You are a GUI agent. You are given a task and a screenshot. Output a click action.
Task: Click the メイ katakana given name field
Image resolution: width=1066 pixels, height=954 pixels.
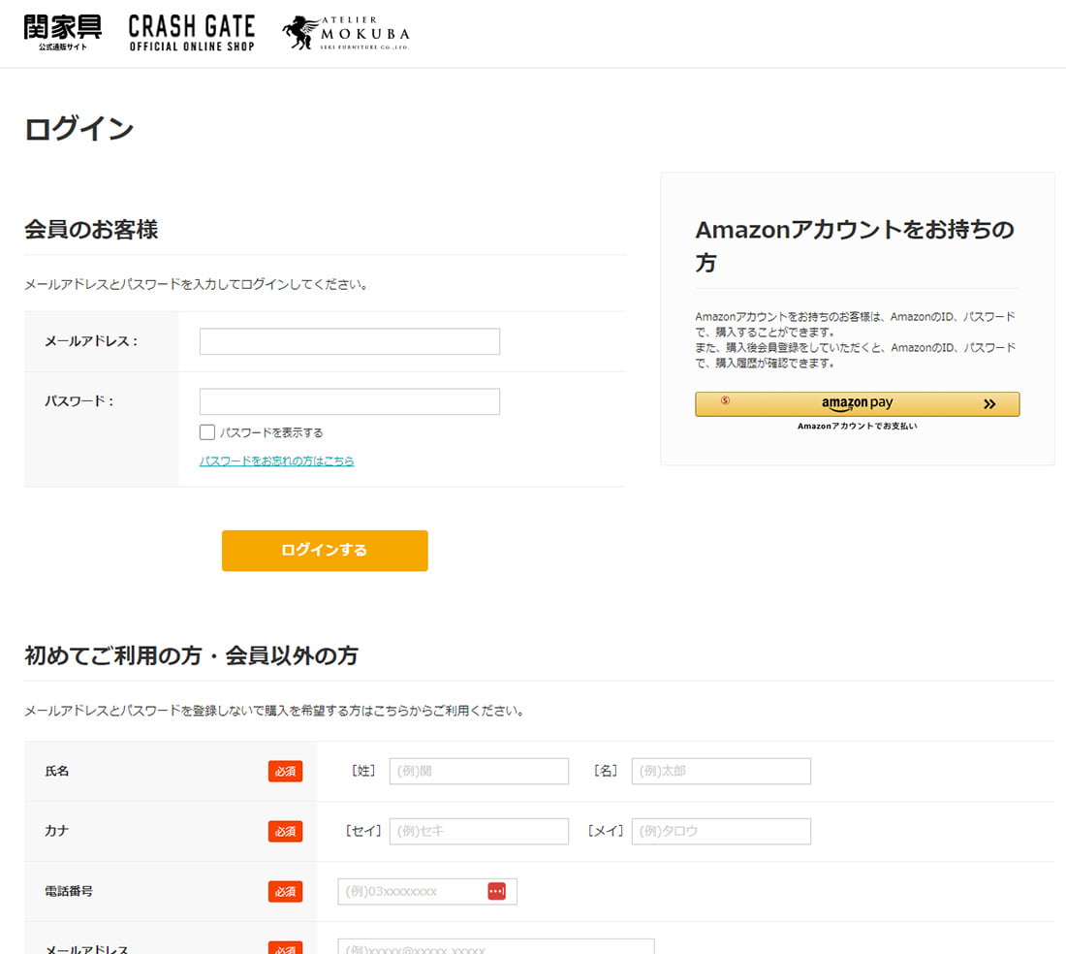pos(721,832)
